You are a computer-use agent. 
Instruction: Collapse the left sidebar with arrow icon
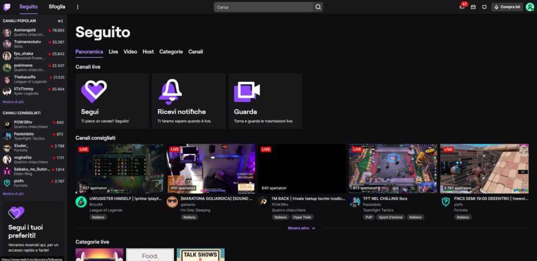tap(60, 21)
